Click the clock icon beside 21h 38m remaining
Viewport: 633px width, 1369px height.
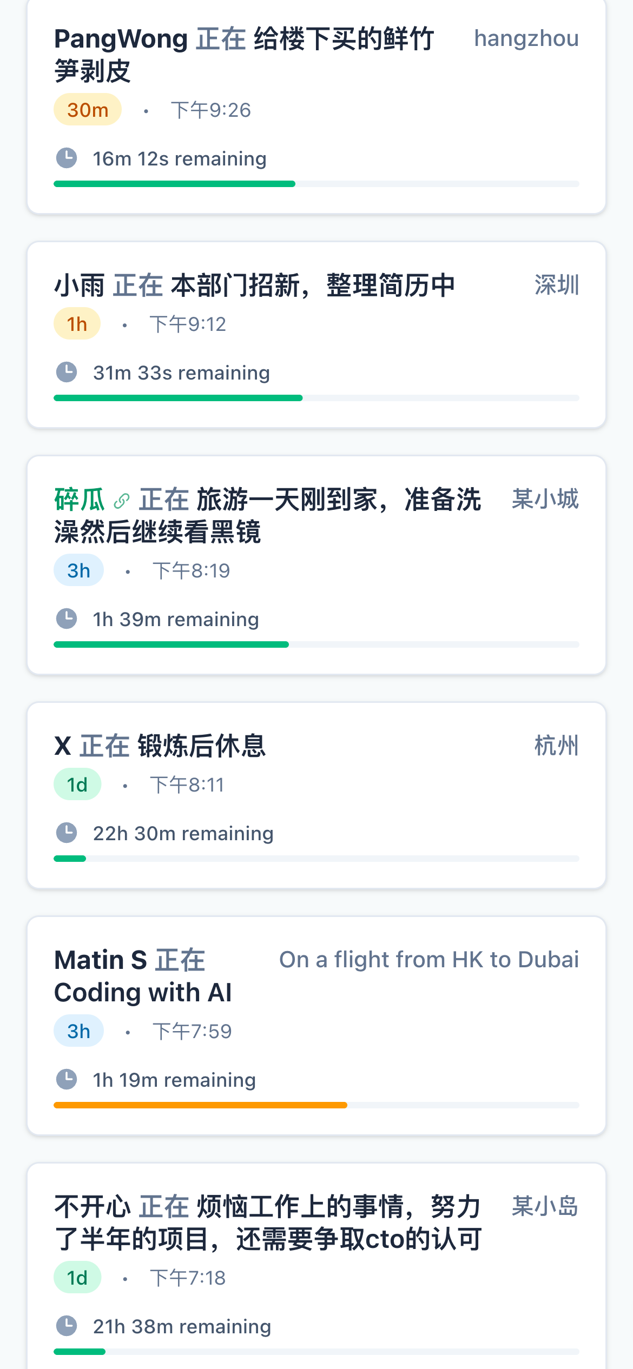tap(67, 1326)
